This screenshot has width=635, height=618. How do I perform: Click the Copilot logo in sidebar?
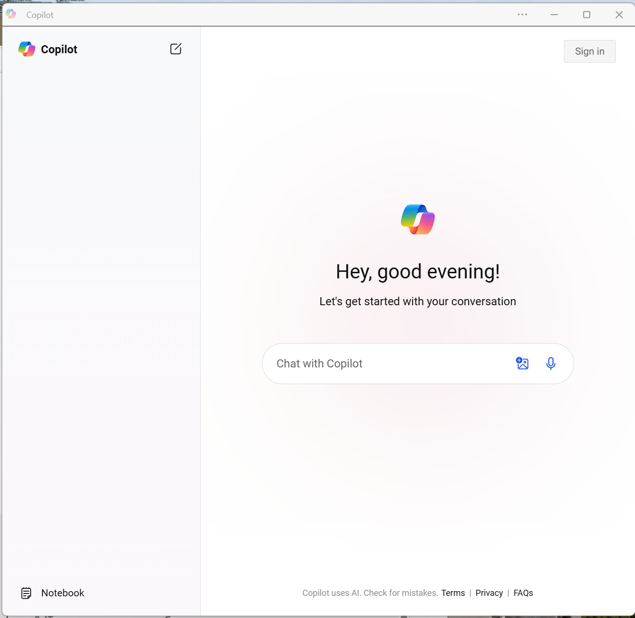click(x=27, y=49)
